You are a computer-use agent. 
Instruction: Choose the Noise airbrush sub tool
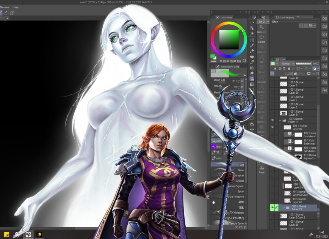[227, 170]
